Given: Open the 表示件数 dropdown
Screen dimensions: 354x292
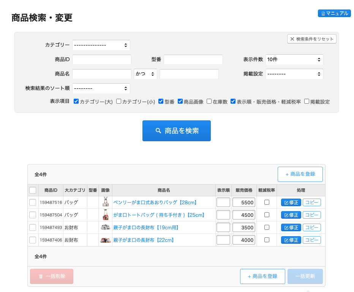Looking at the screenshot, I should [294, 59].
